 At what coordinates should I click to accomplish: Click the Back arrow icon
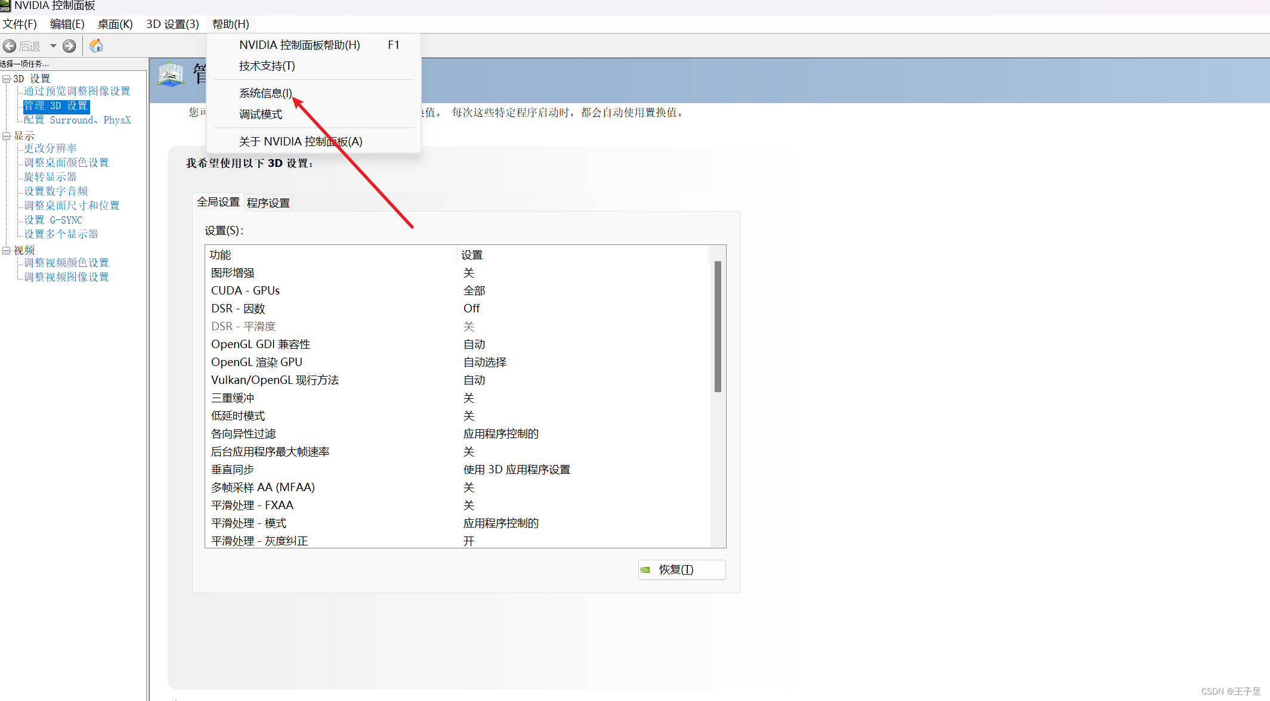(10, 46)
